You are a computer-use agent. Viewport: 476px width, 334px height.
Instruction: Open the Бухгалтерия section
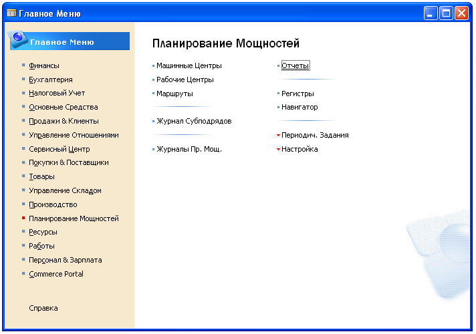51,79
